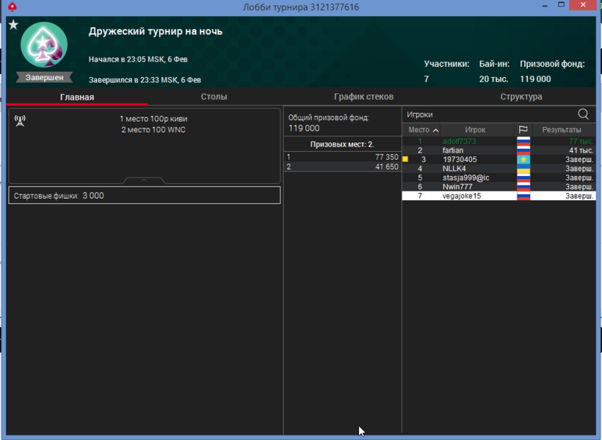The width and height of the screenshot is (602, 440).
Task: Click the search magnifier in Игроки panel
Action: coord(583,114)
